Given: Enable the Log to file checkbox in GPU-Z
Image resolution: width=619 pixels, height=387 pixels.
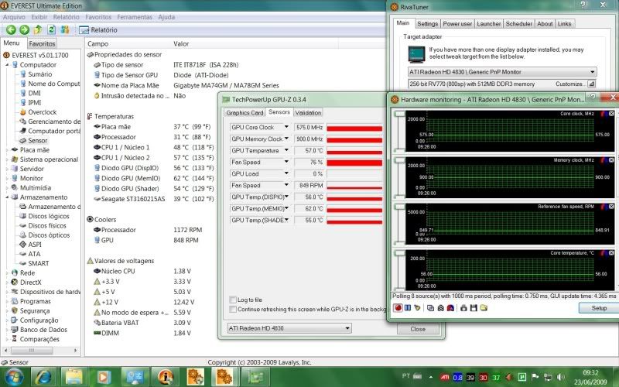Looking at the screenshot, I should point(233,300).
